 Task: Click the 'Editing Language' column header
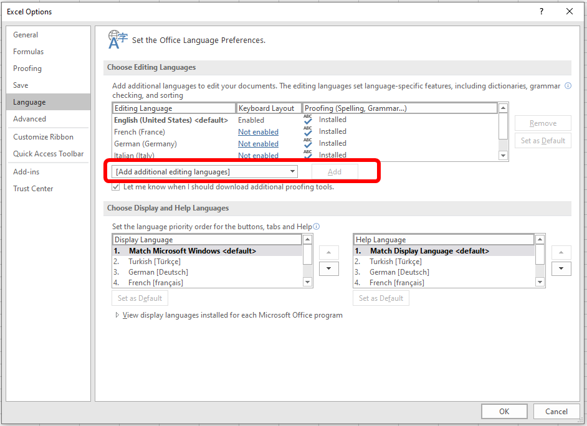(x=174, y=108)
